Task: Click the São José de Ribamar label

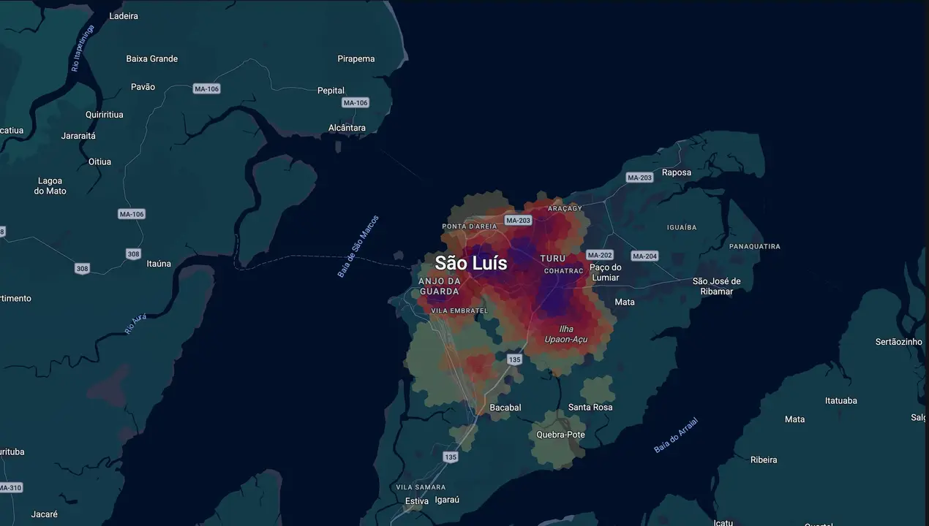Action: 717,286
